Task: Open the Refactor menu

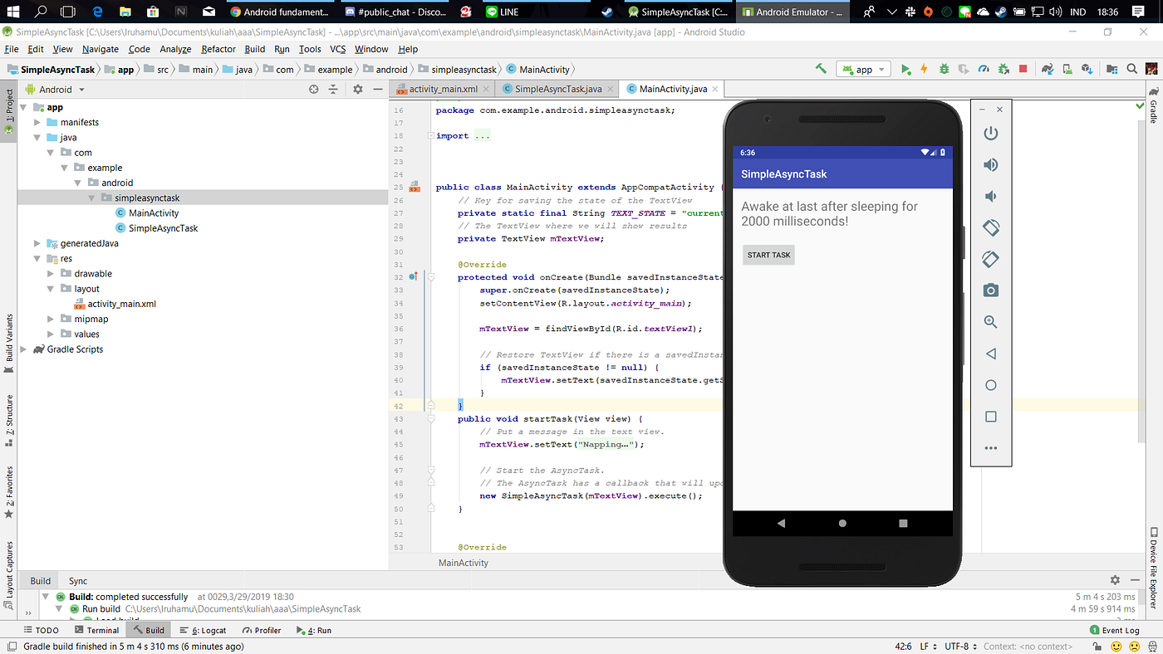Action: point(218,49)
